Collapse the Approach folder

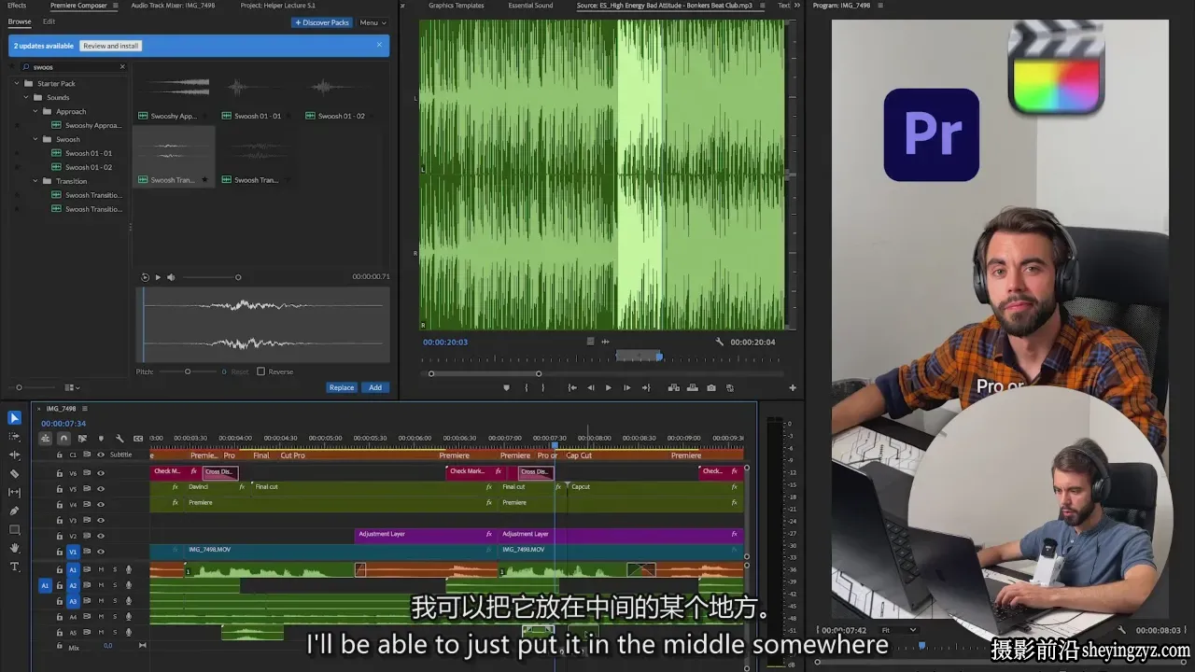[x=35, y=111]
